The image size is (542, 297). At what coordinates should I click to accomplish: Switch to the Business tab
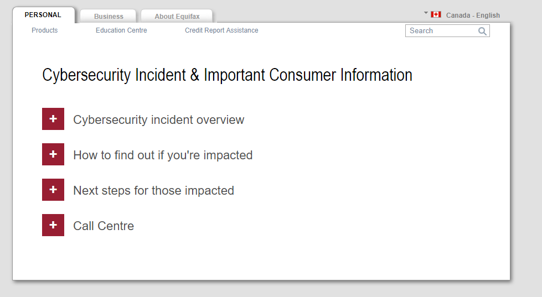click(109, 17)
